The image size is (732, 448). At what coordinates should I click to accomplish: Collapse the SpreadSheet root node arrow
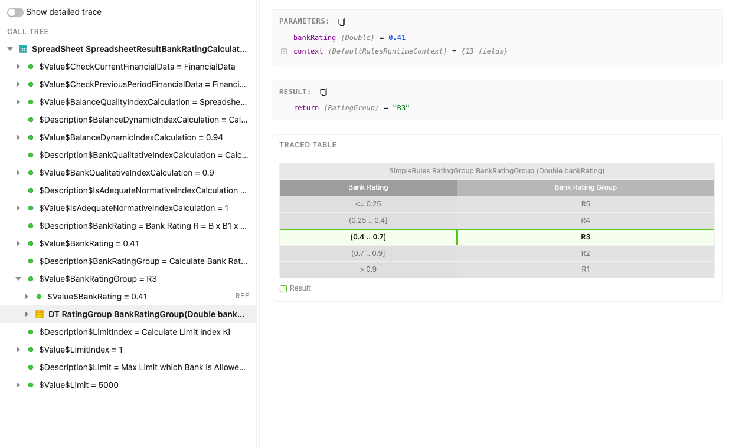(x=10, y=49)
